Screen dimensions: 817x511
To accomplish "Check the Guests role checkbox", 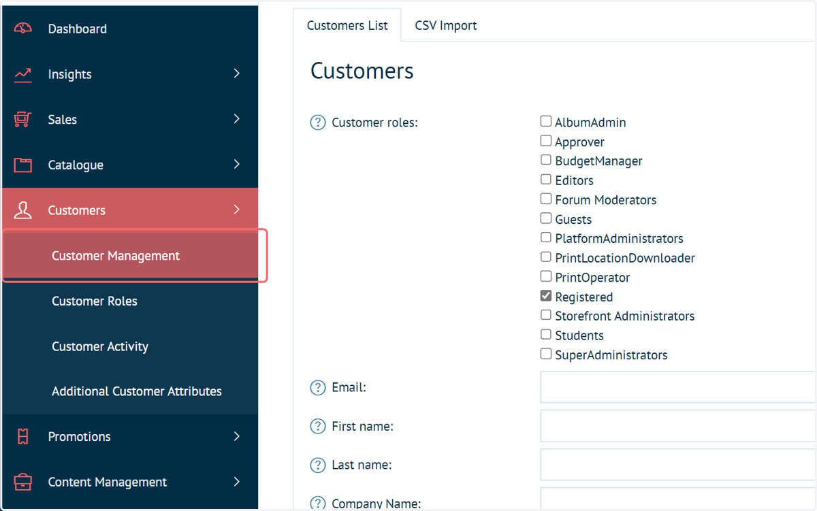I will (x=546, y=218).
